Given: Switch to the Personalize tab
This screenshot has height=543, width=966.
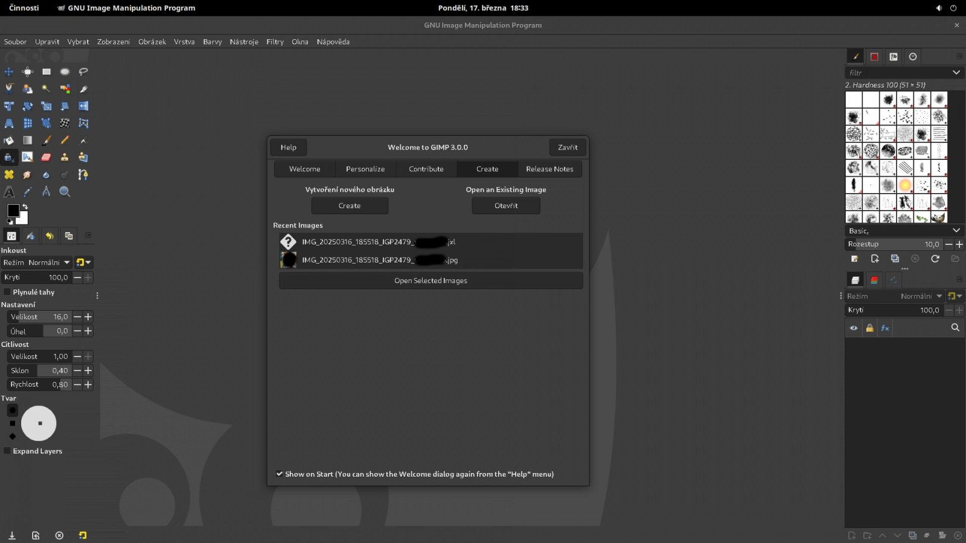Looking at the screenshot, I should coord(365,169).
